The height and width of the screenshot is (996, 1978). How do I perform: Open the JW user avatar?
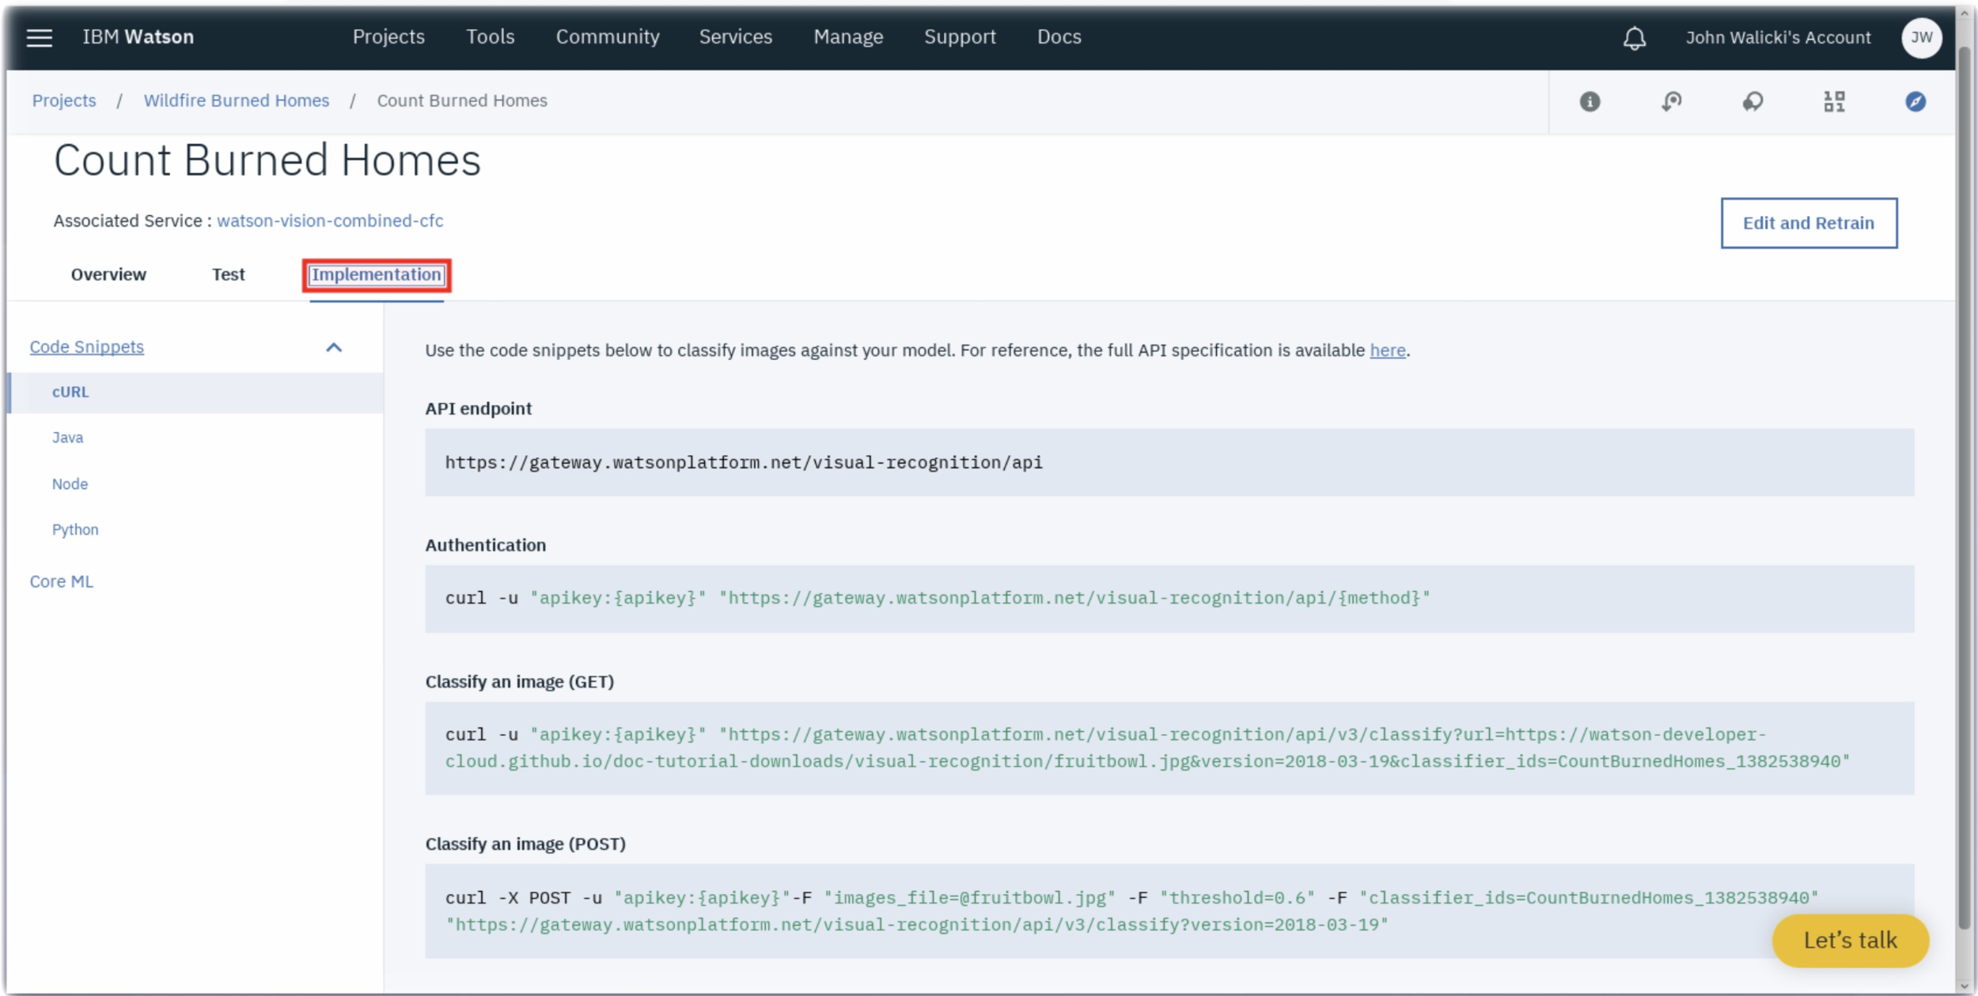[x=1920, y=37]
